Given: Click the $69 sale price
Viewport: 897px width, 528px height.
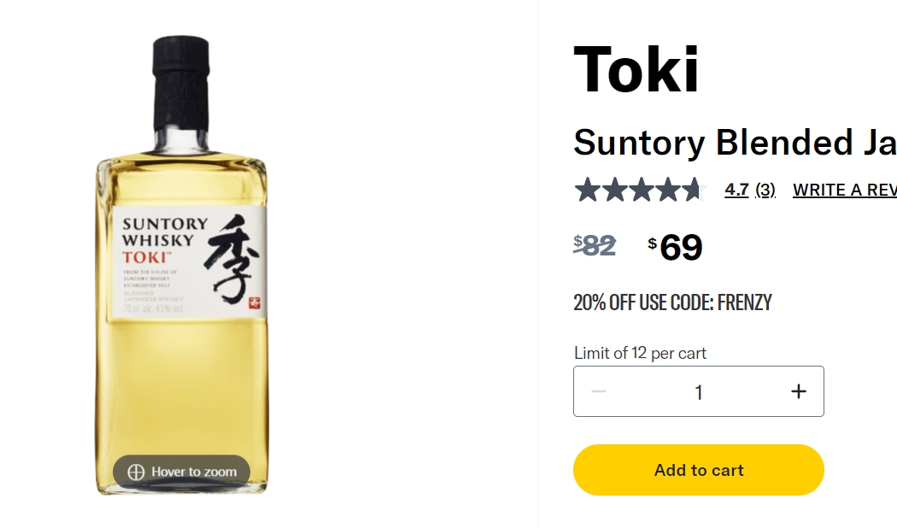Looking at the screenshot, I should click(675, 247).
